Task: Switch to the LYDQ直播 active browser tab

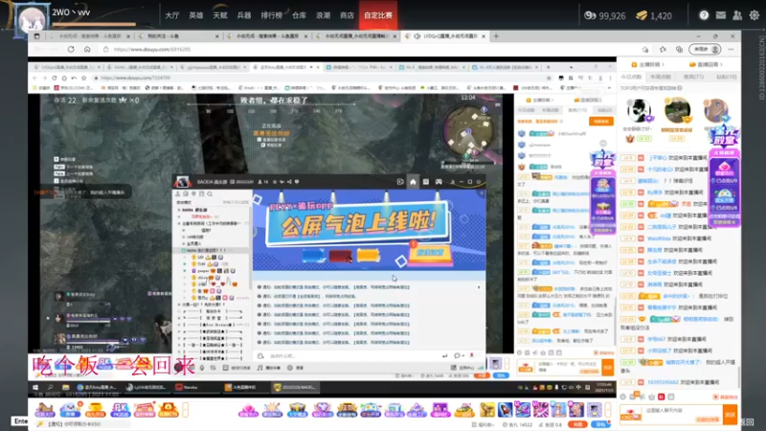Action: coord(446,36)
